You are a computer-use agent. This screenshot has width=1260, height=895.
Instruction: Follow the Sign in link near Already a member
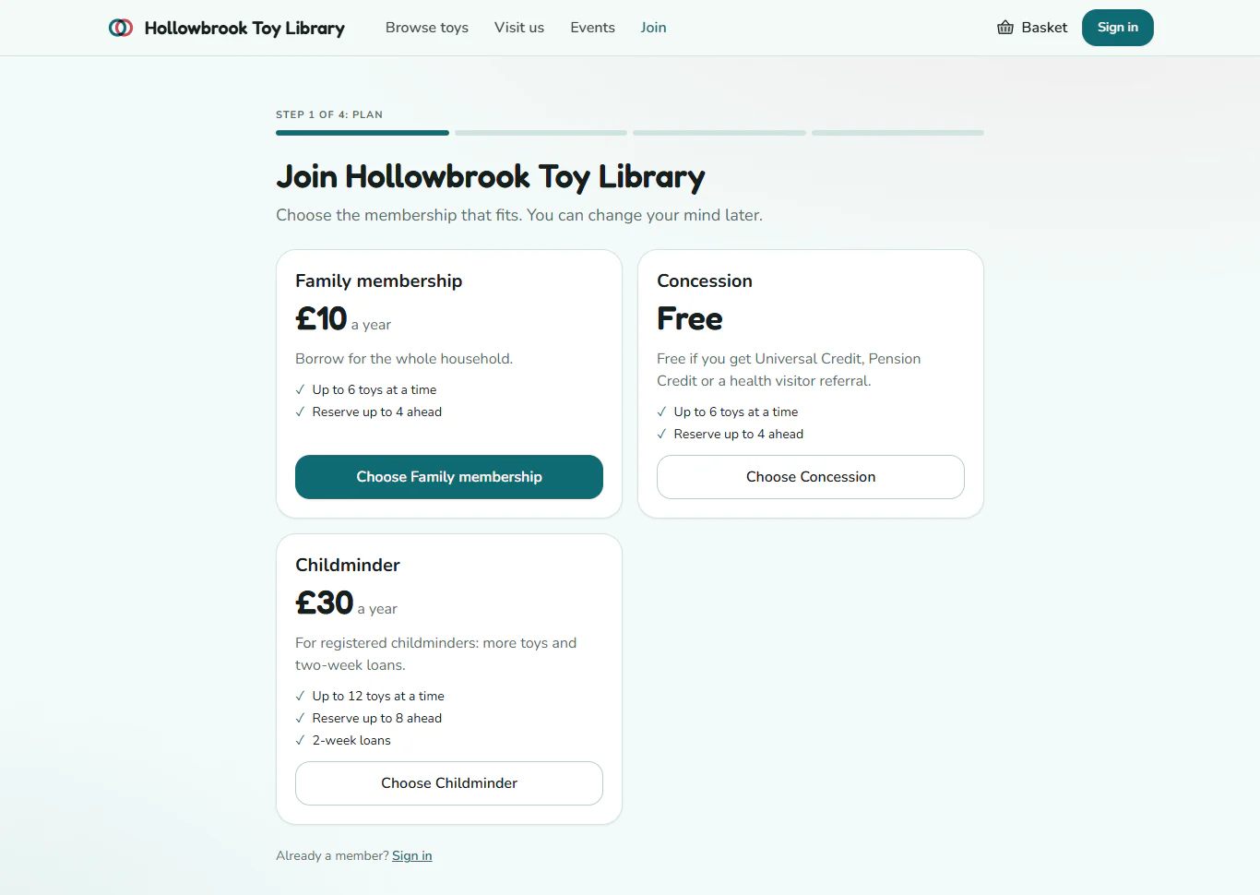[412, 856]
